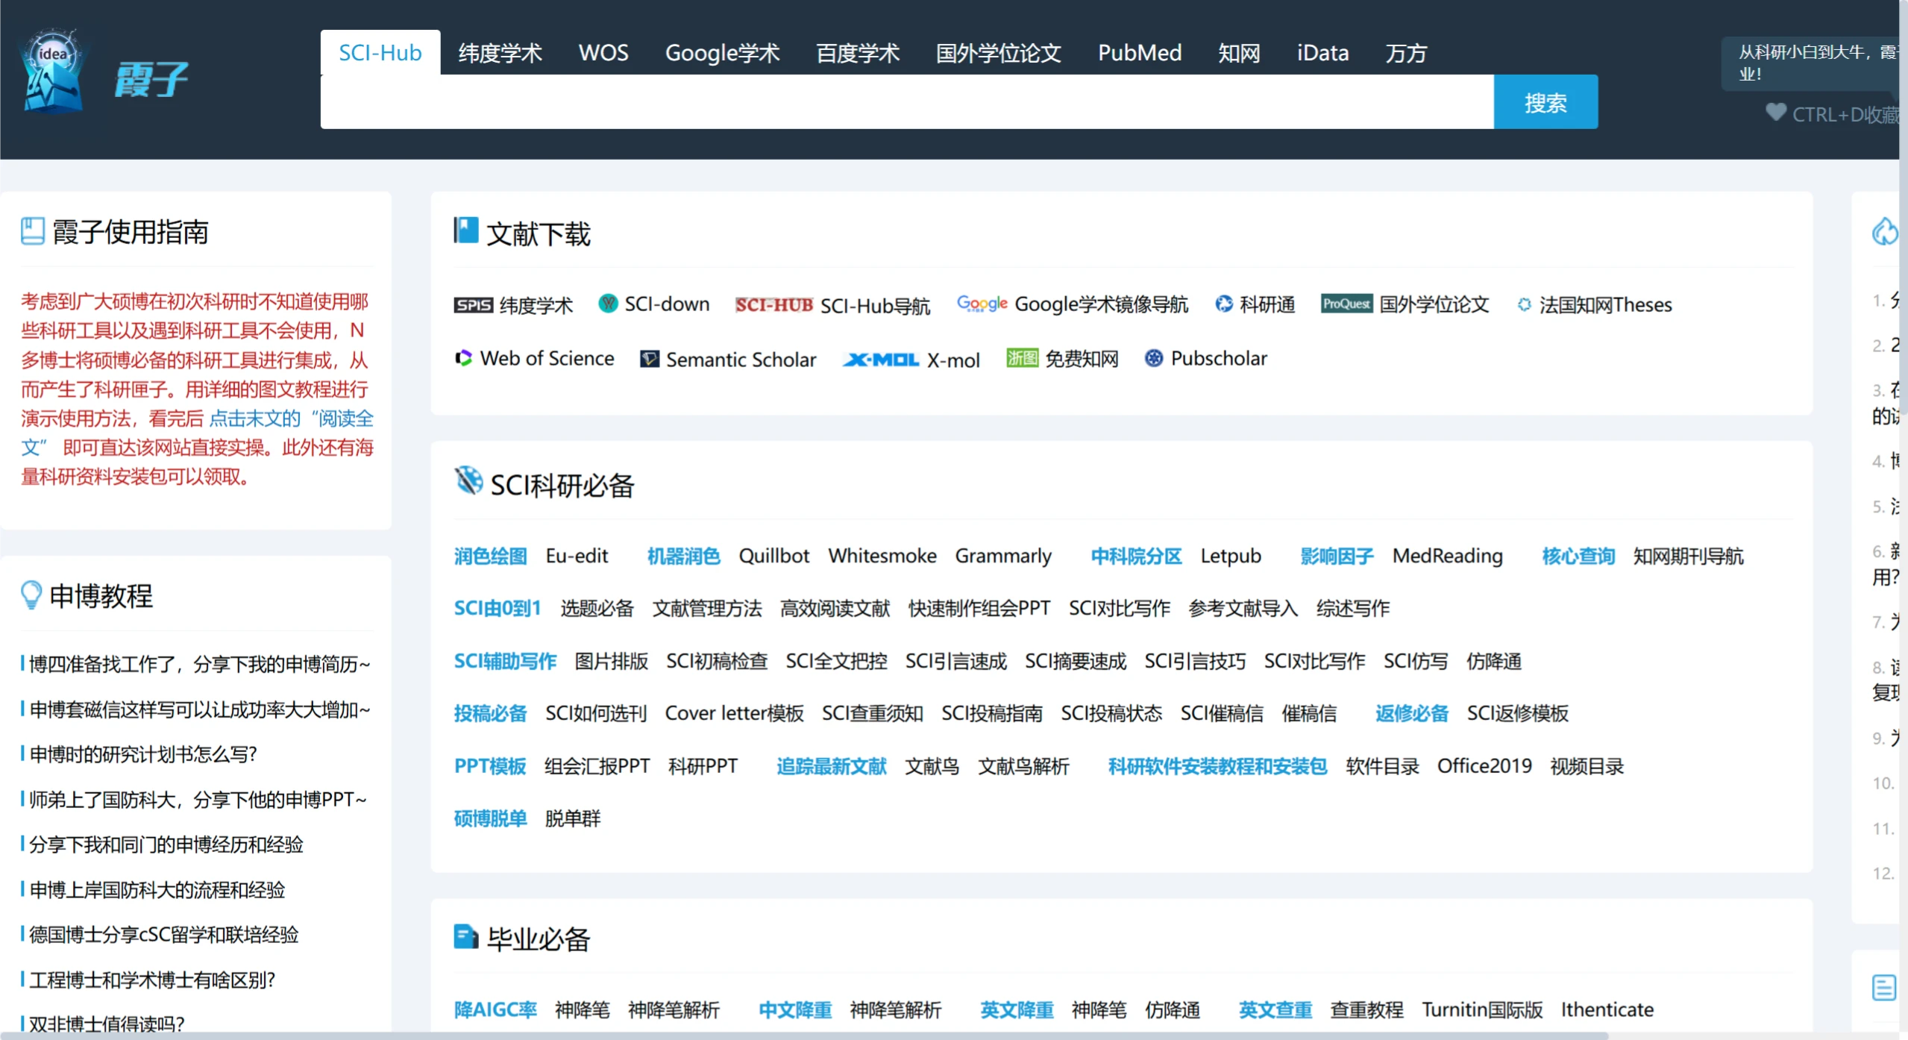Click the document icon beside 毕业必备
This screenshot has height=1040, width=1908.
pos(466,936)
